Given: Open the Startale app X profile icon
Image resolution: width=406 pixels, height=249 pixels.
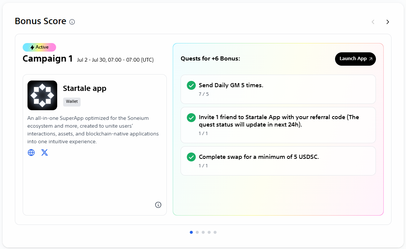Looking at the screenshot, I should click(x=45, y=153).
